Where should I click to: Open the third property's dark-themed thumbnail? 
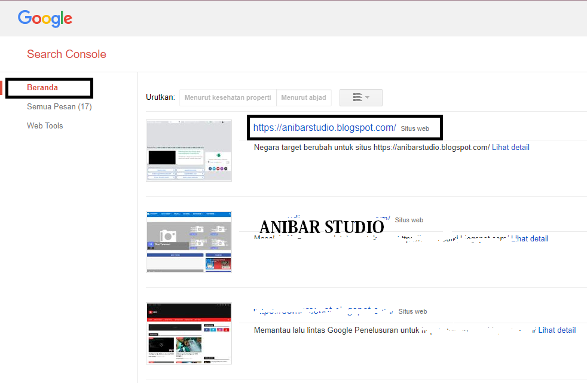point(189,333)
